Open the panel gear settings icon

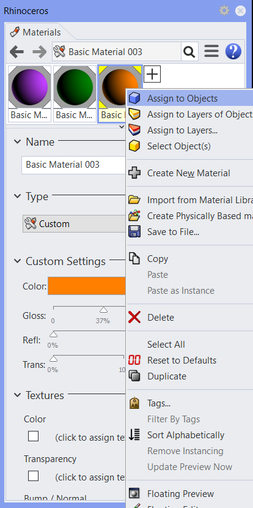coord(224,10)
